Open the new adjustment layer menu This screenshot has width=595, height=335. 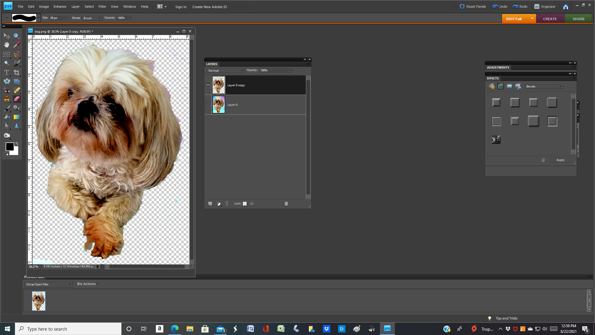click(219, 204)
